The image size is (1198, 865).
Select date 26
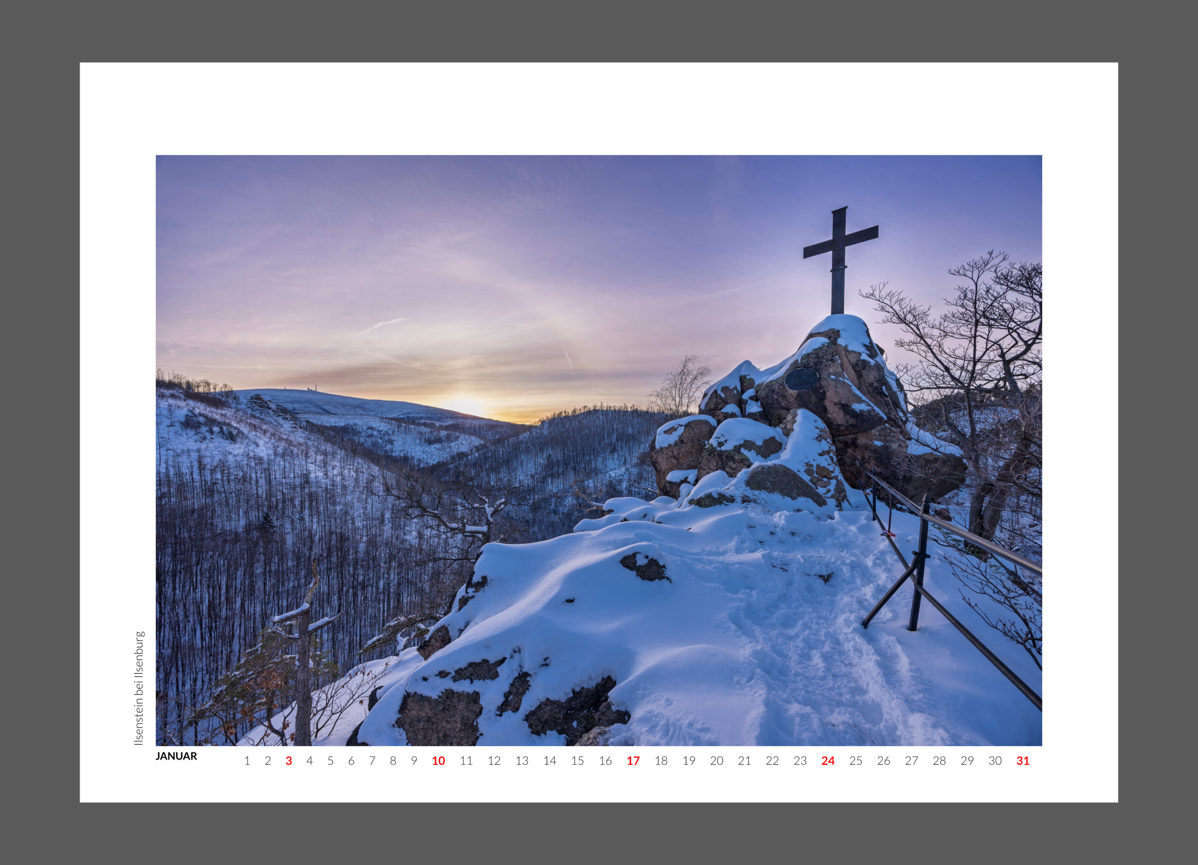coord(883,760)
